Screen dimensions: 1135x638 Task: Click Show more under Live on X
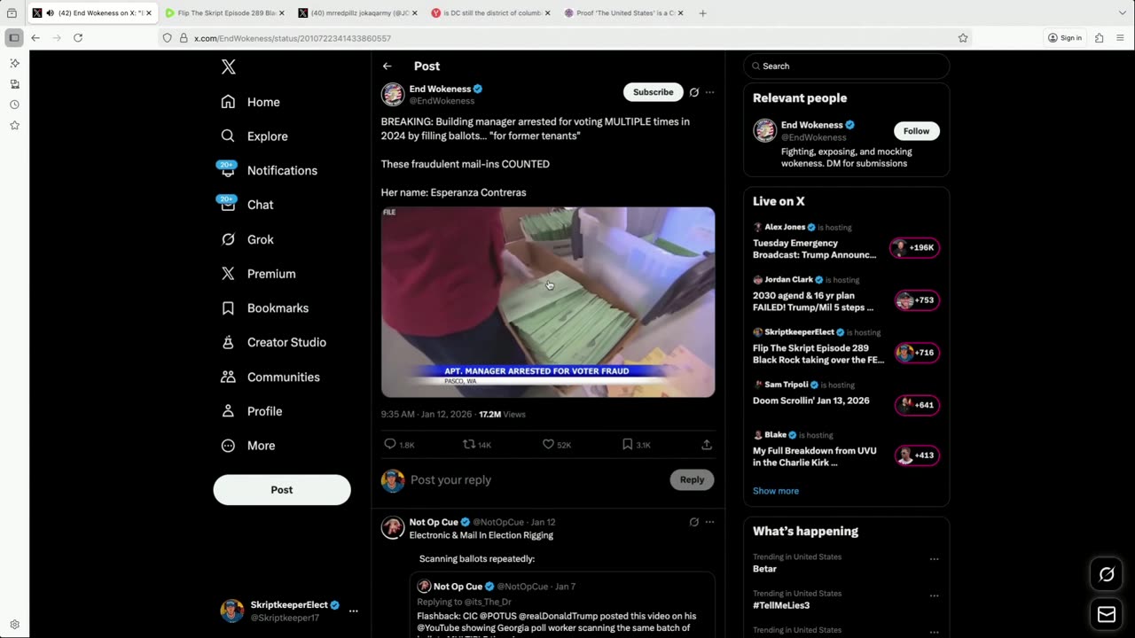click(776, 491)
